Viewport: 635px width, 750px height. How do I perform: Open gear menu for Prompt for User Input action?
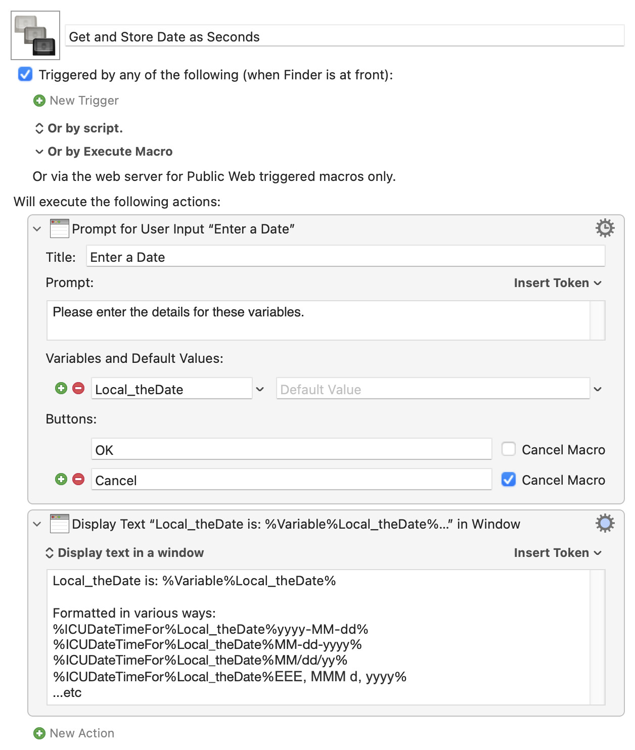(x=605, y=228)
